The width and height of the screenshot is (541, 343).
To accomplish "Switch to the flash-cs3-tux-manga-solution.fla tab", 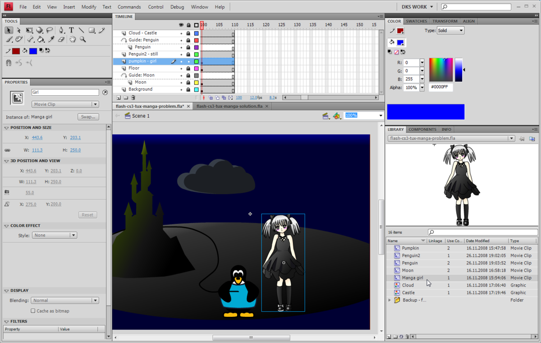I will 230,107.
